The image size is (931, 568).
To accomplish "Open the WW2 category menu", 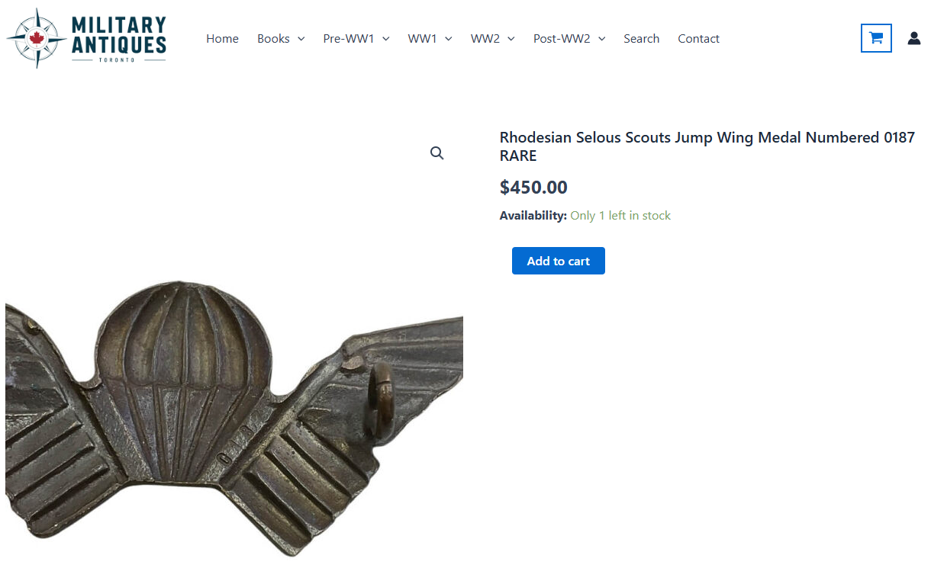I will pyautogui.click(x=485, y=39).
